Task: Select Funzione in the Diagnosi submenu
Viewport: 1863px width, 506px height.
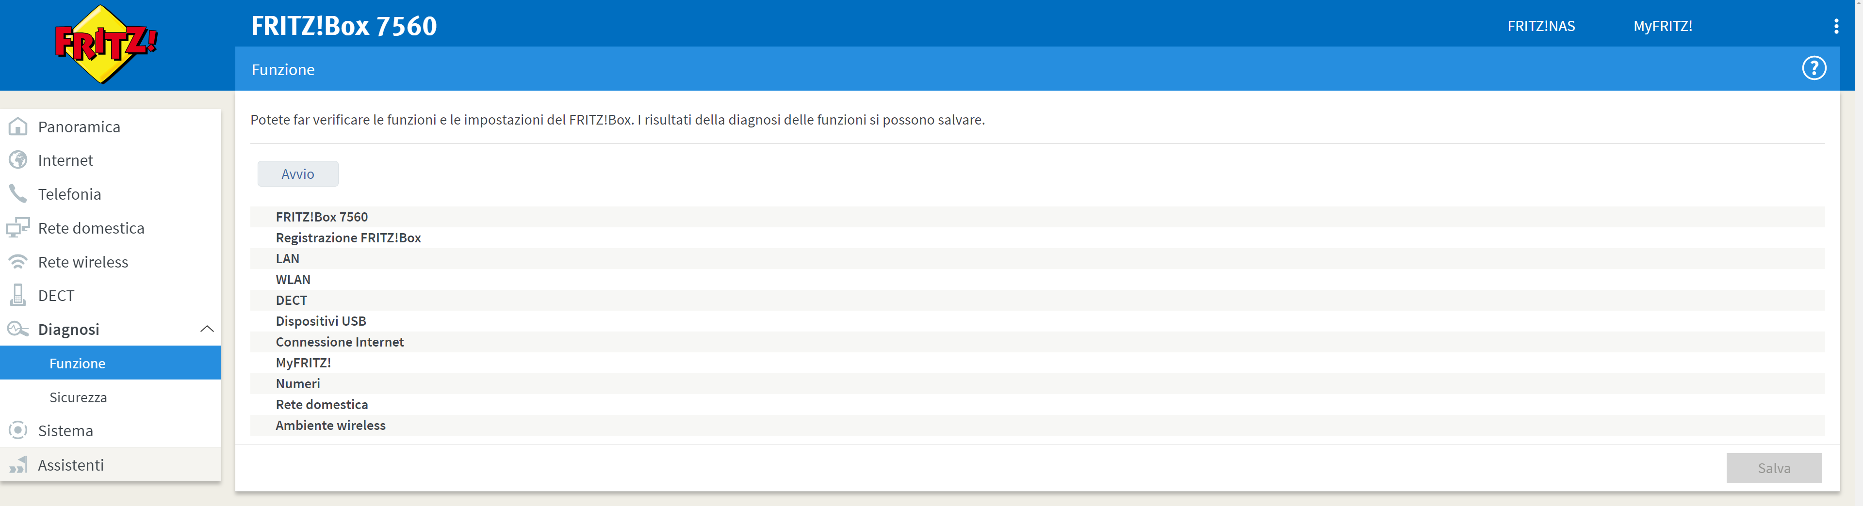Action: pos(78,364)
